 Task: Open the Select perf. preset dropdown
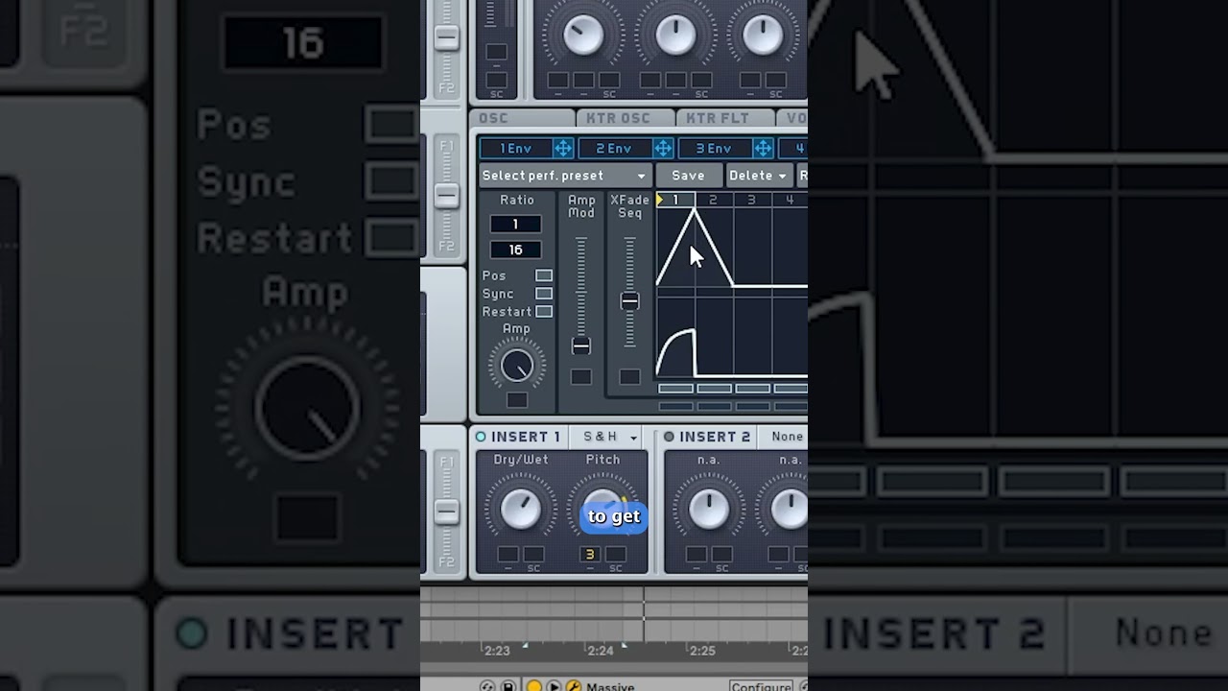pos(565,176)
